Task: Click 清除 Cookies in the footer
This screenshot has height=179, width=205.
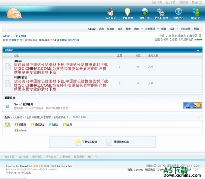Action: 135,170
